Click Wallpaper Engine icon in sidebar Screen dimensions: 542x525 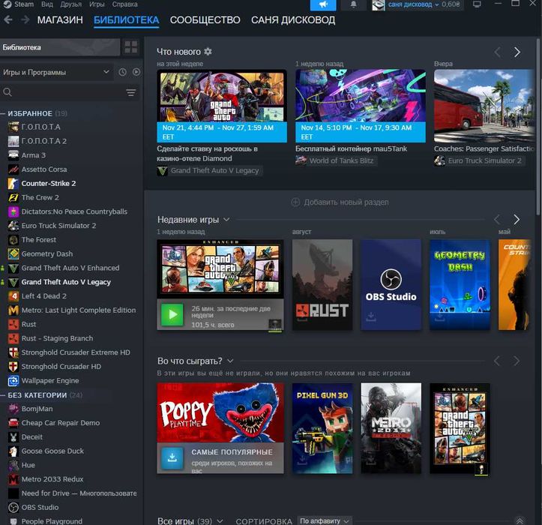click(x=13, y=381)
